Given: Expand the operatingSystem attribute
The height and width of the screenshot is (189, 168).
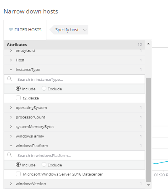Looking at the screenshot, I should 11,108.
